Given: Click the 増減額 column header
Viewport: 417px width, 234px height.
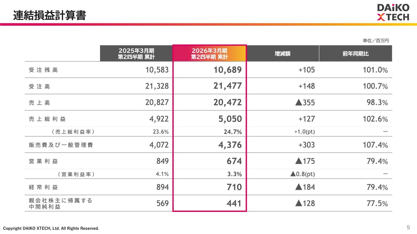Looking at the screenshot, I should coord(282,54).
